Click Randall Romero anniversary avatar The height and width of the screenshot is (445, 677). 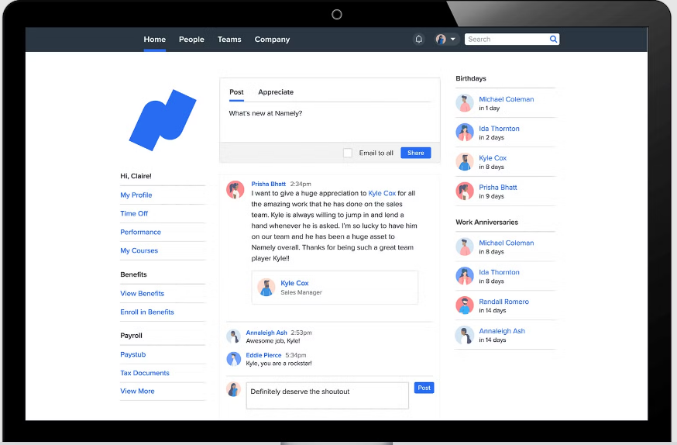click(x=465, y=305)
